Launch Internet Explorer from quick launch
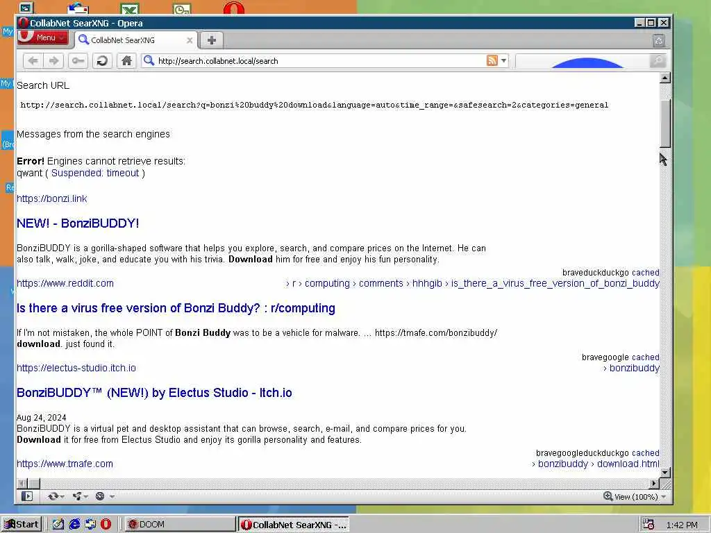711x533 pixels. (x=74, y=525)
